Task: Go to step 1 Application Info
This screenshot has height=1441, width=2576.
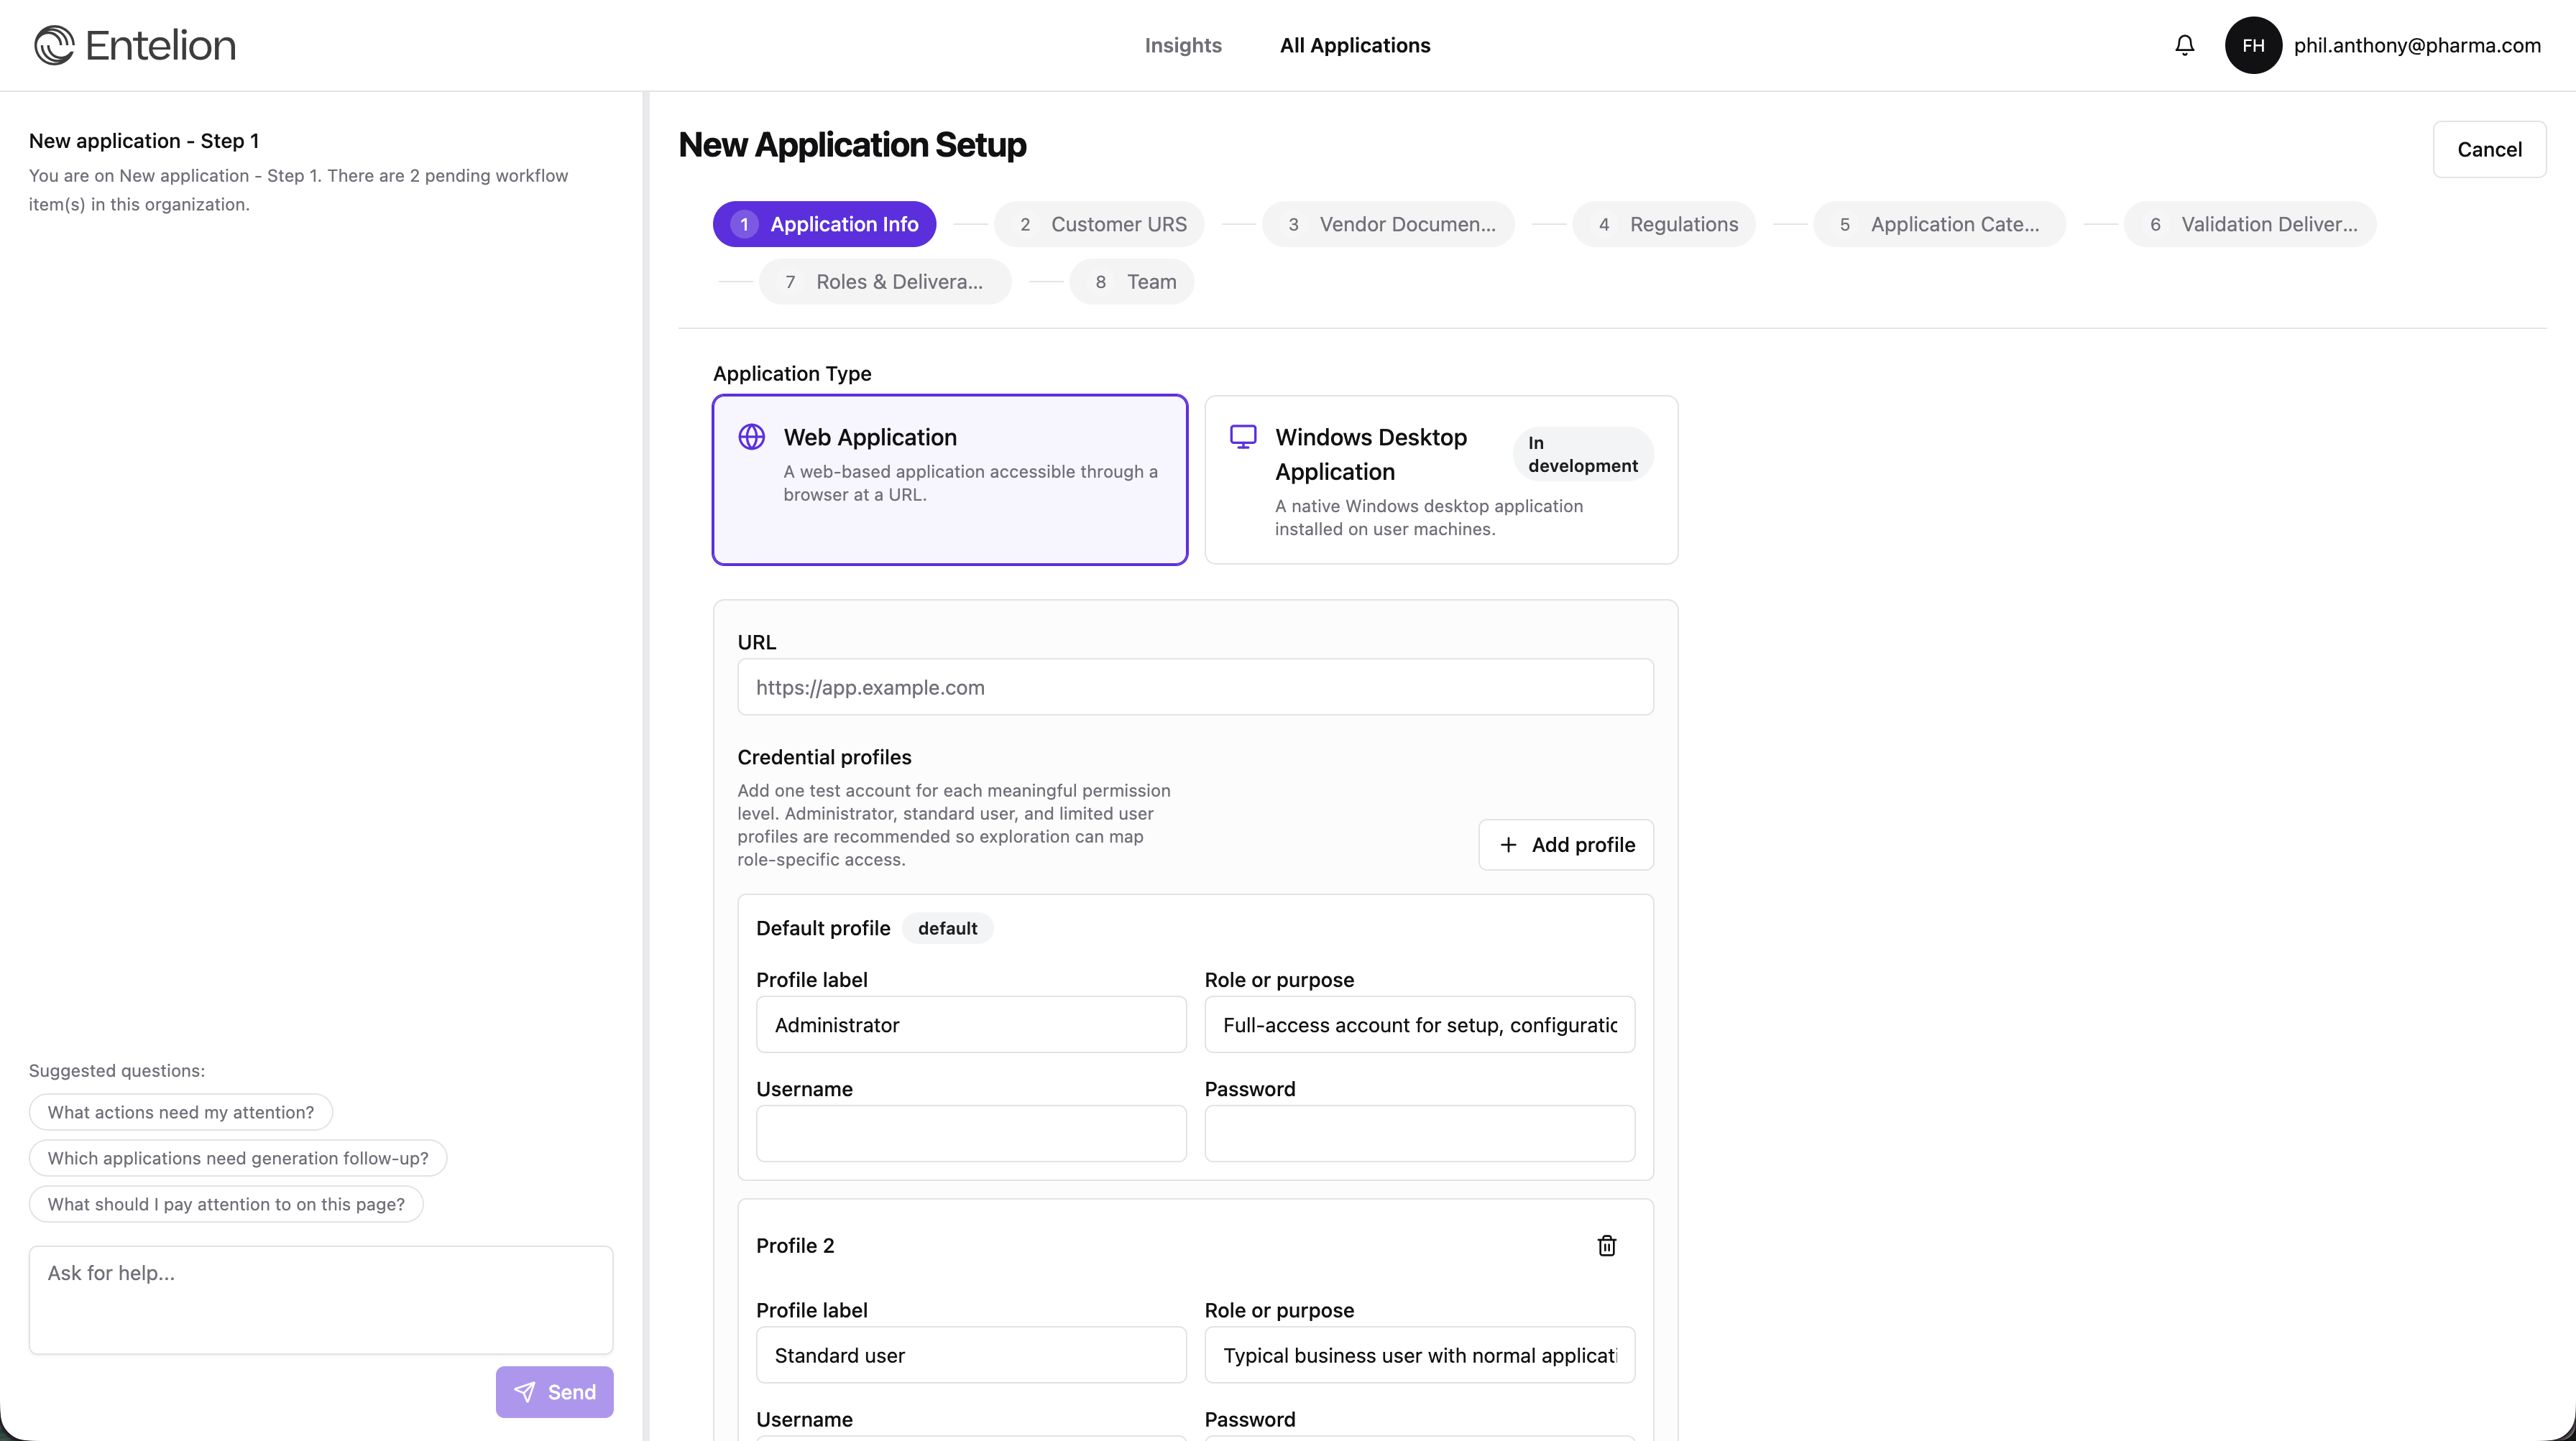Action: click(824, 224)
